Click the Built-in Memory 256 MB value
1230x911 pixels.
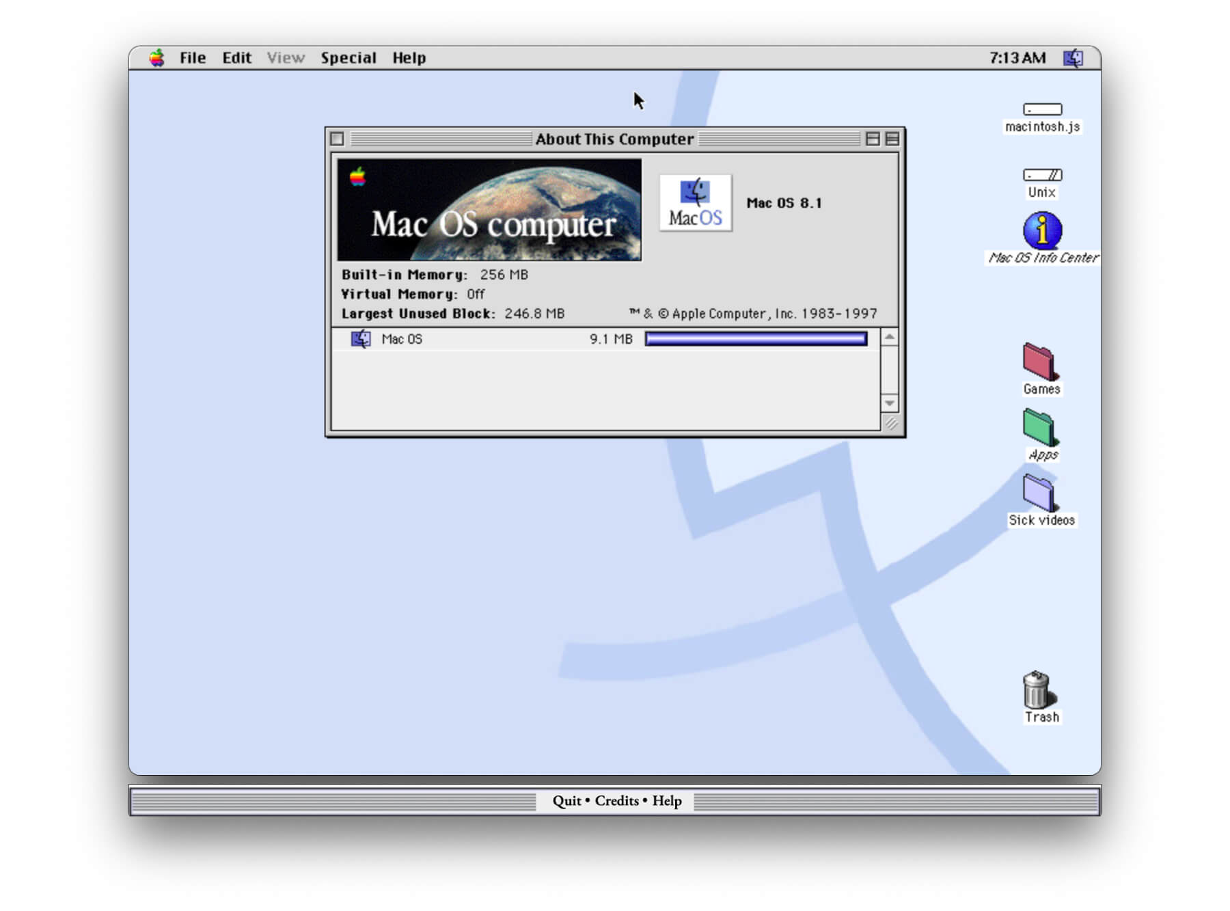504,275
